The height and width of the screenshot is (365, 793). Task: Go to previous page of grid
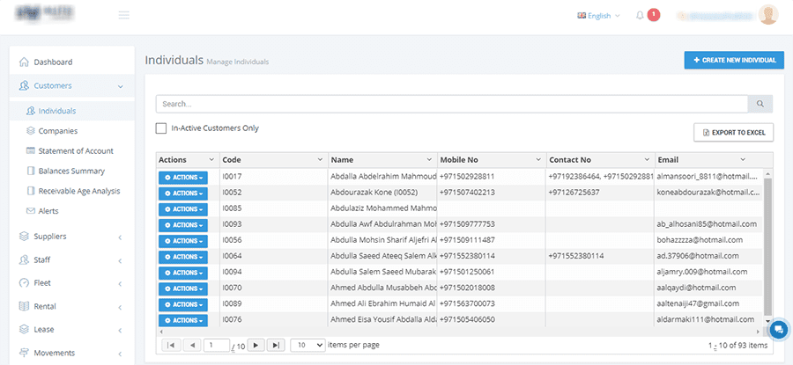click(x=192, y=345)
